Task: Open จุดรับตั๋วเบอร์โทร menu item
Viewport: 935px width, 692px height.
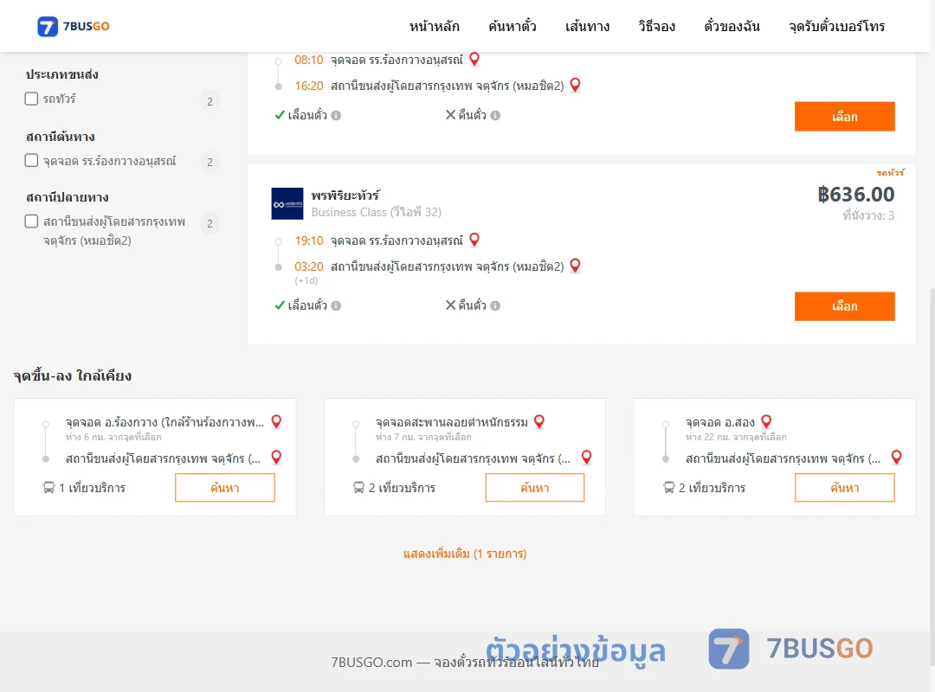Action: pyautogui.click(x=836, y=26)
